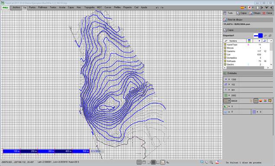275x166 pixels.
Task: Click the first status bar view icon
Action: pyautogui.click(x=139, y=163)
